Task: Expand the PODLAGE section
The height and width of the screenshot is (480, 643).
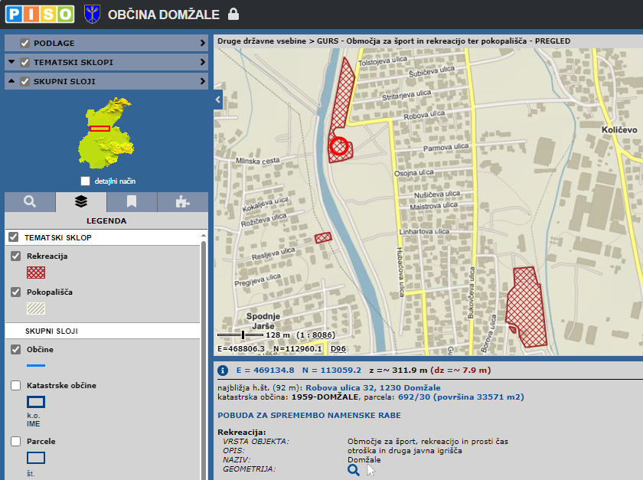Action: click(202, 44)
